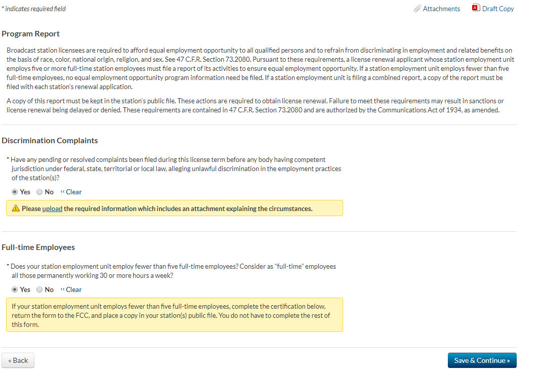This screenshot has width=542, height=375.
Task: Follow the upload link in the warning
Action: pos(52,209)
